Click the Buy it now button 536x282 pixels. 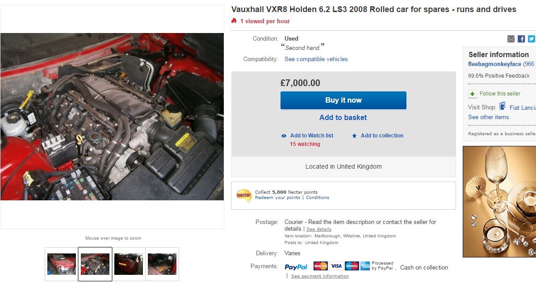click(343, 100)
